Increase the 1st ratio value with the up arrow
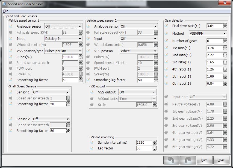This screenshot has width=233, height=168. pyautogui.click(x=225, y=47)
